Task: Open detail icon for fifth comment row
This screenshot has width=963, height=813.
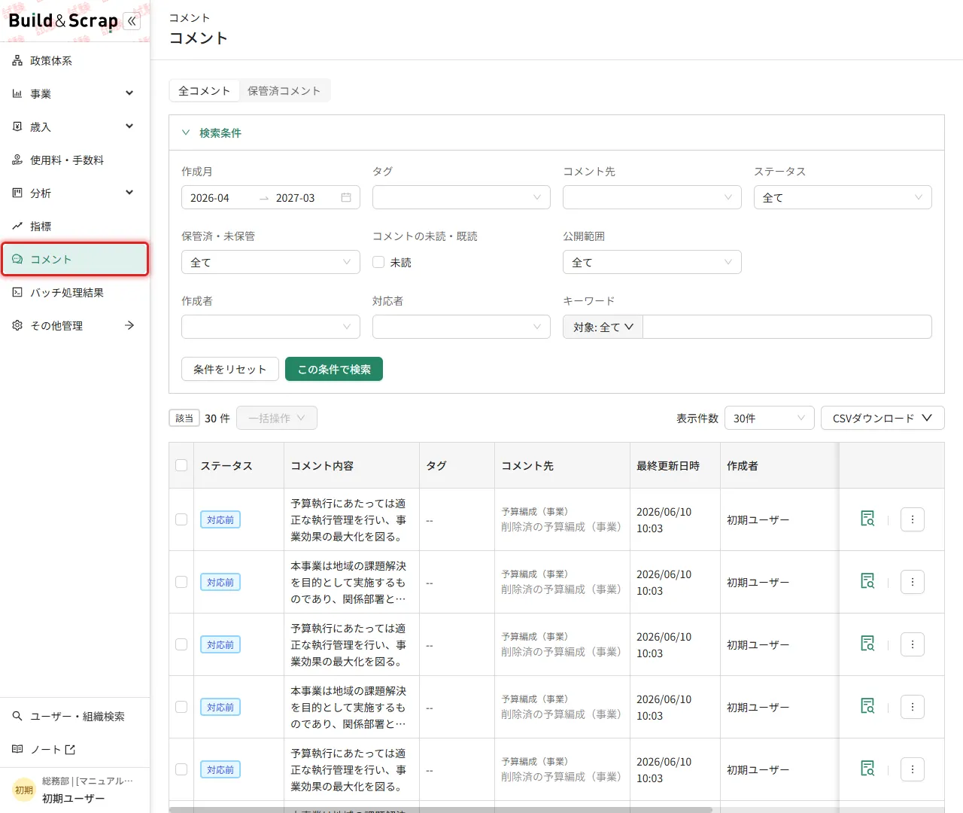Action: [867, 769]
